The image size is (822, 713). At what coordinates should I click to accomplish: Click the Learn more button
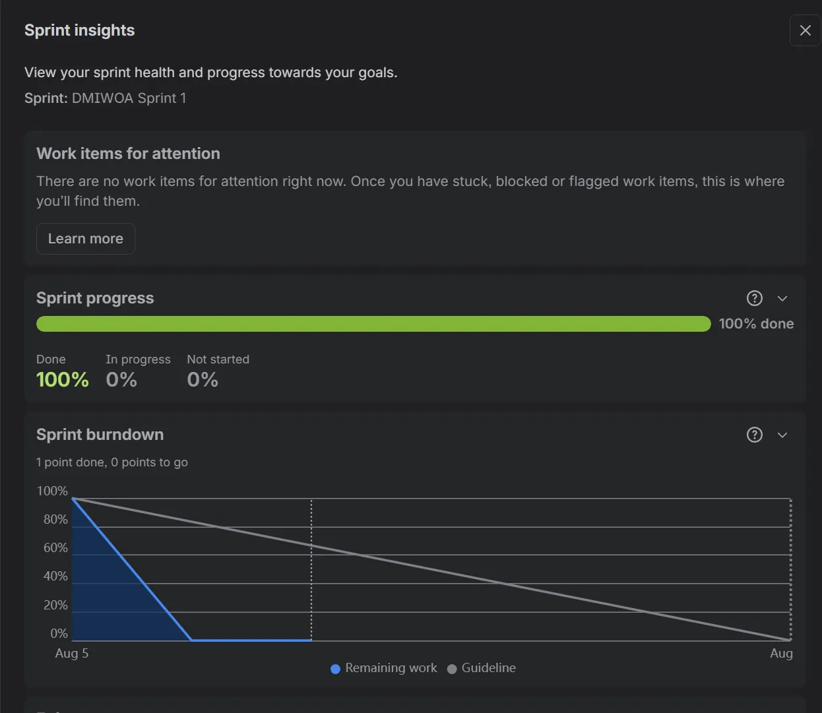coord(86,239)
